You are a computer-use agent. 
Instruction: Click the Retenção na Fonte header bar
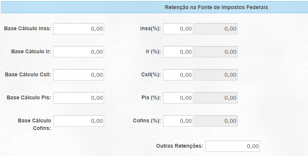click(x=154, y=7)
